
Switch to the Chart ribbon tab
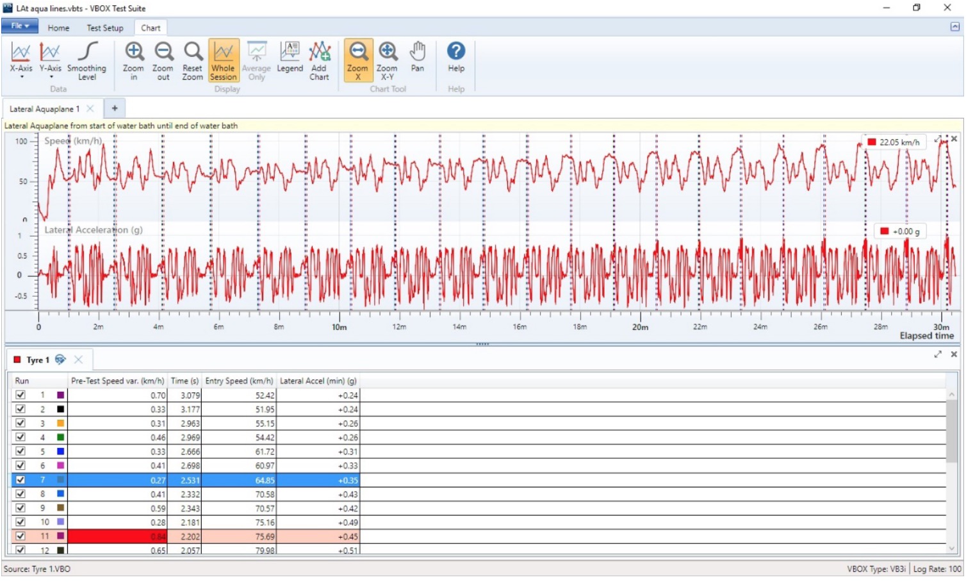click(x=151, y=28)
